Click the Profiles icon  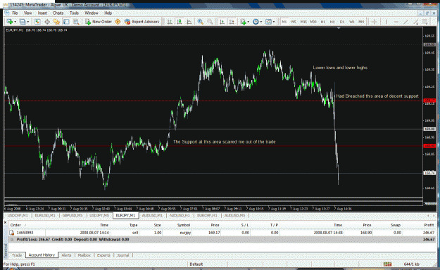point(23,22)
